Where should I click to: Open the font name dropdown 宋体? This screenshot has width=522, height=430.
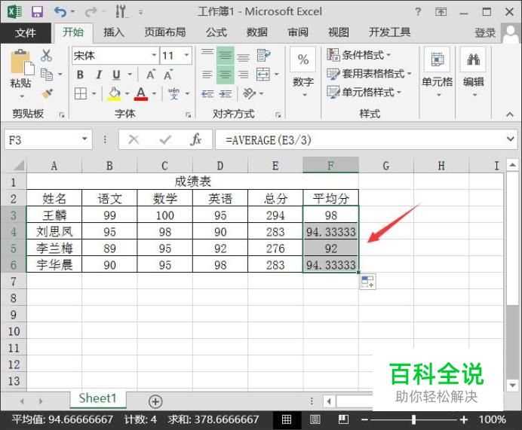point(154,55)
